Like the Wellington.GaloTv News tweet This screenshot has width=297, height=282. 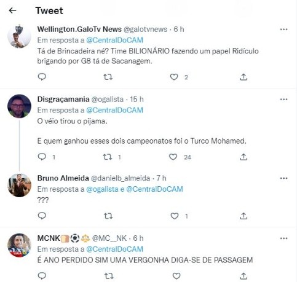(x=174, y=77)
